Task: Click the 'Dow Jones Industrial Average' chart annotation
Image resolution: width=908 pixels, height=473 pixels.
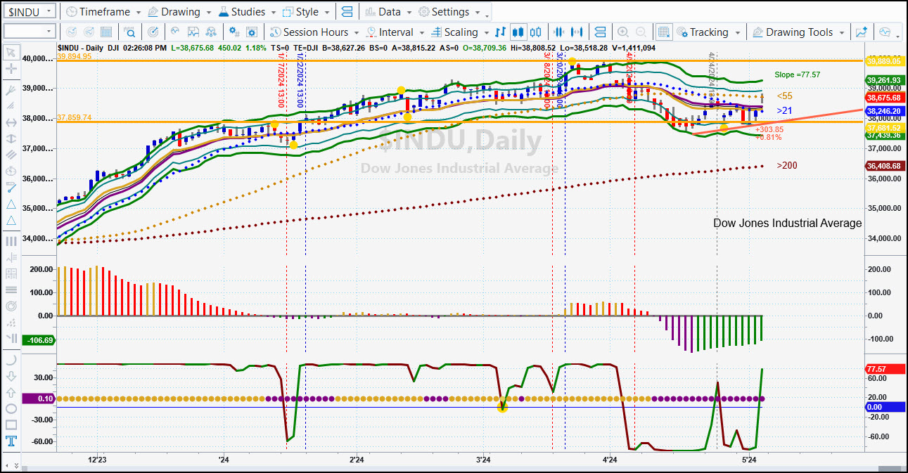Action: [x=787, y=223]
